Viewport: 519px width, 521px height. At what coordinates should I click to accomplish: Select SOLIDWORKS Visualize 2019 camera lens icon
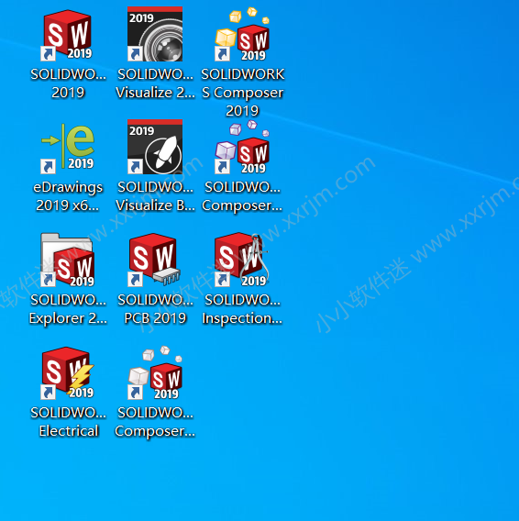coord(155,34)
